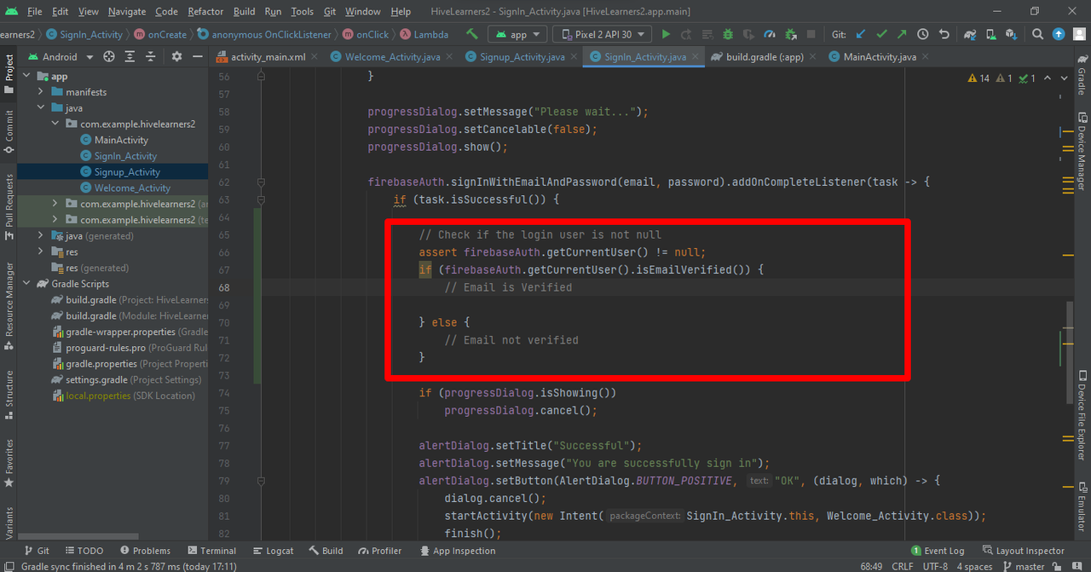Show Git history clock icon
The image size is (1091, 572).
(x=922, y=34)
